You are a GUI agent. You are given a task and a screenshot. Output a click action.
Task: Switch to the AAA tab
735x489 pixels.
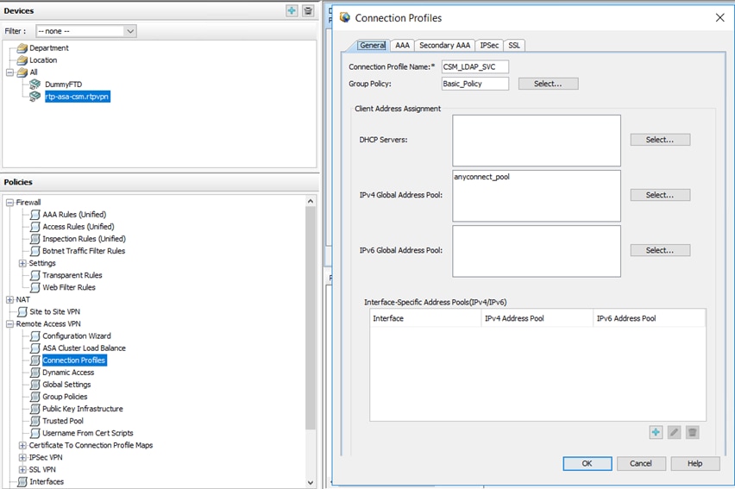[402, 46]
